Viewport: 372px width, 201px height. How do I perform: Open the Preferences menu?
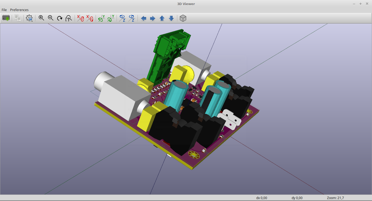point(19,10)
